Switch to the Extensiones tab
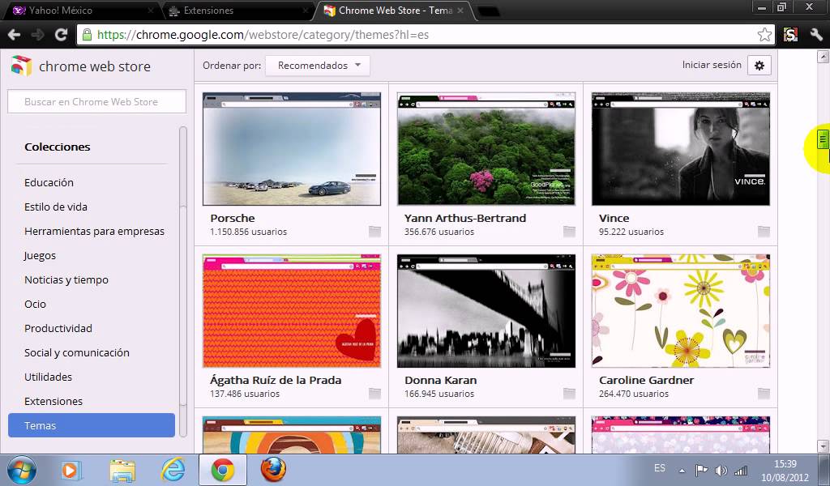Image resolution: width=830 pixels, height=486 pixels. (236, 10)
